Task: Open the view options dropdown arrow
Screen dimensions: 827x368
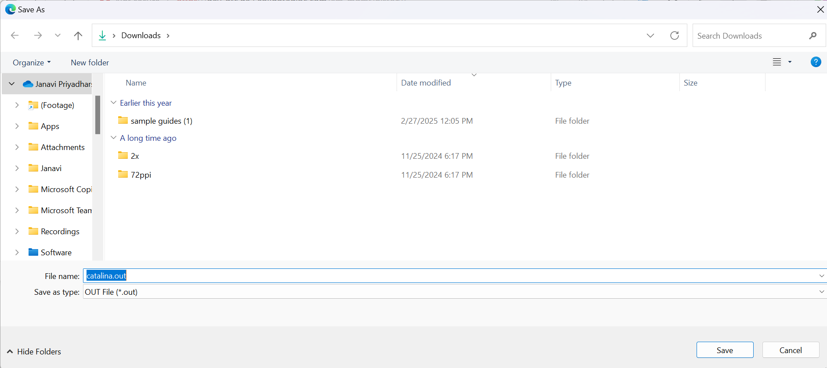Action: (790, 62)
